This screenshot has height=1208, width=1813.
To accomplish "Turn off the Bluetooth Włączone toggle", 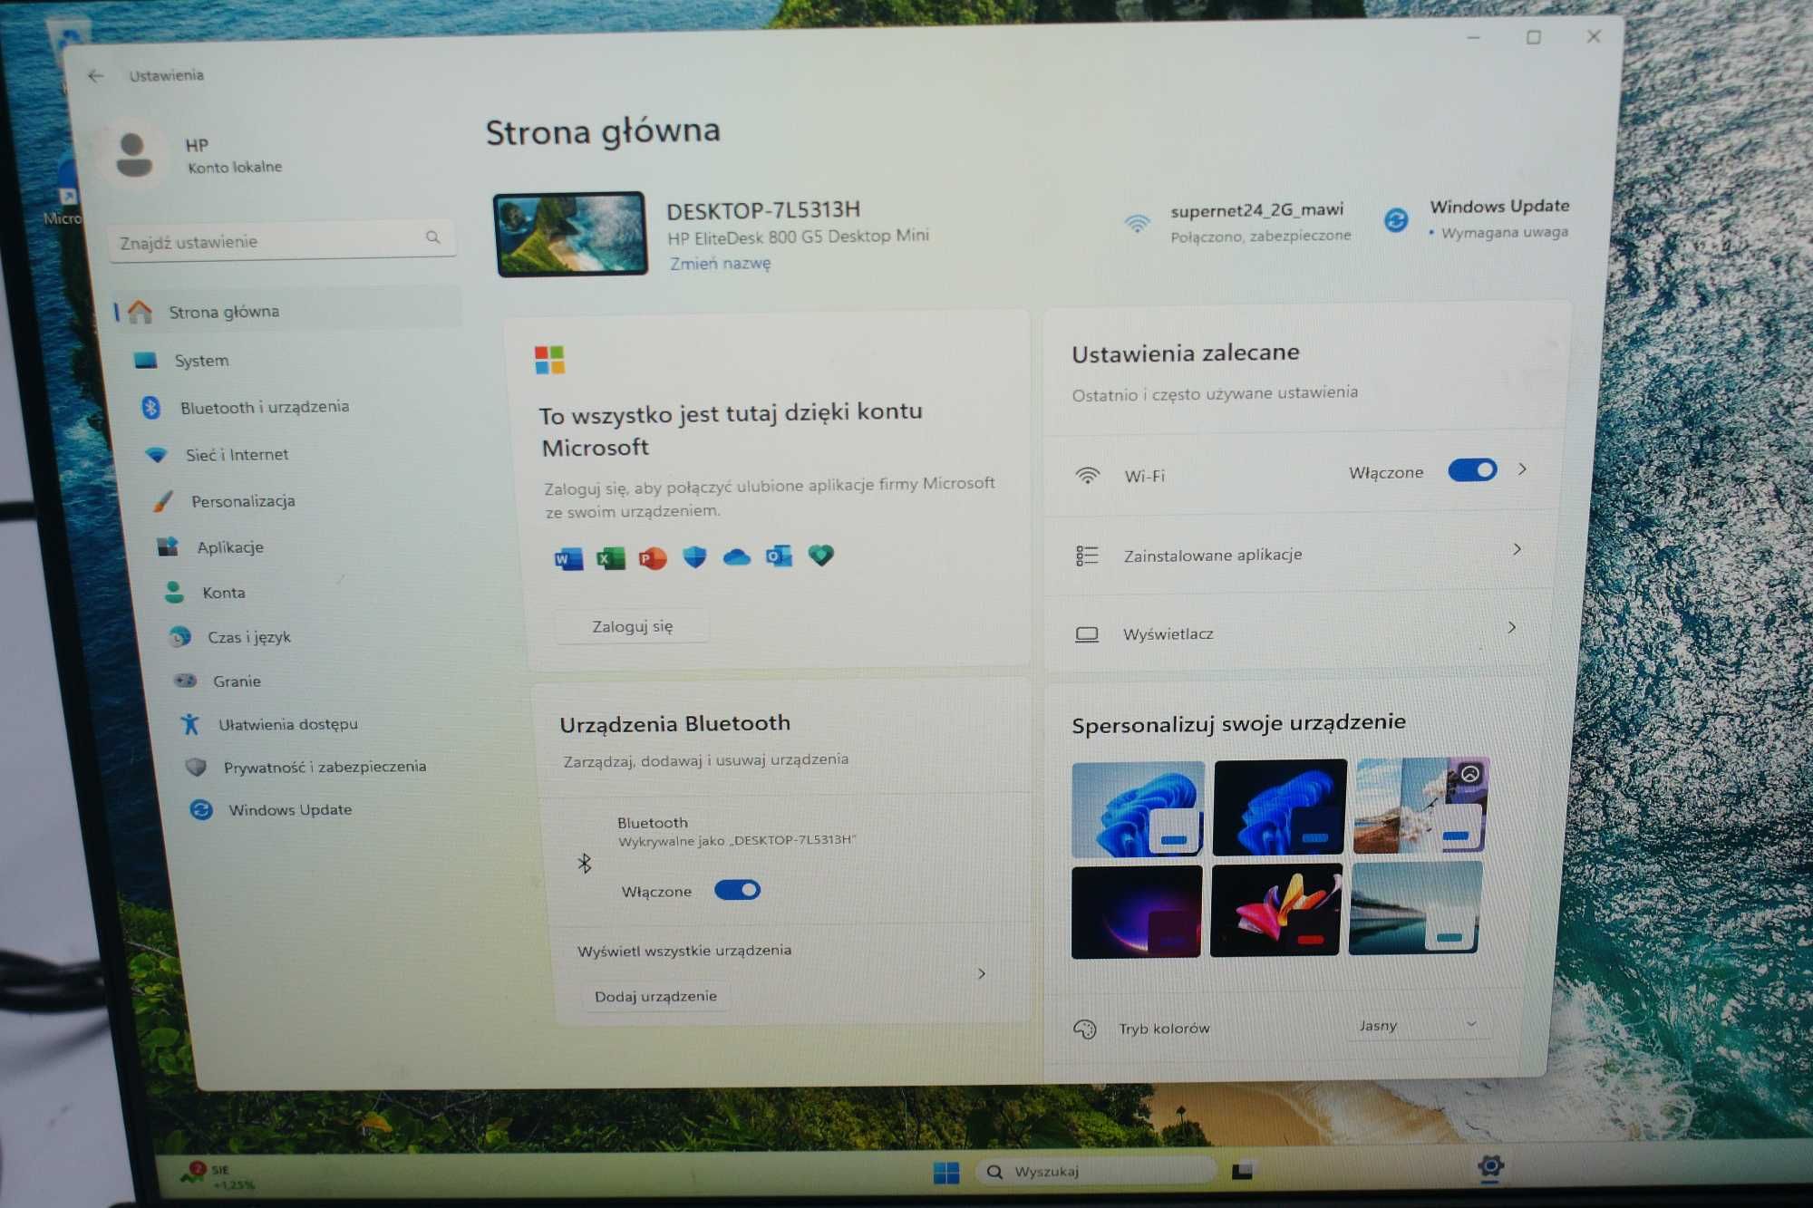I will coord(737,890).
